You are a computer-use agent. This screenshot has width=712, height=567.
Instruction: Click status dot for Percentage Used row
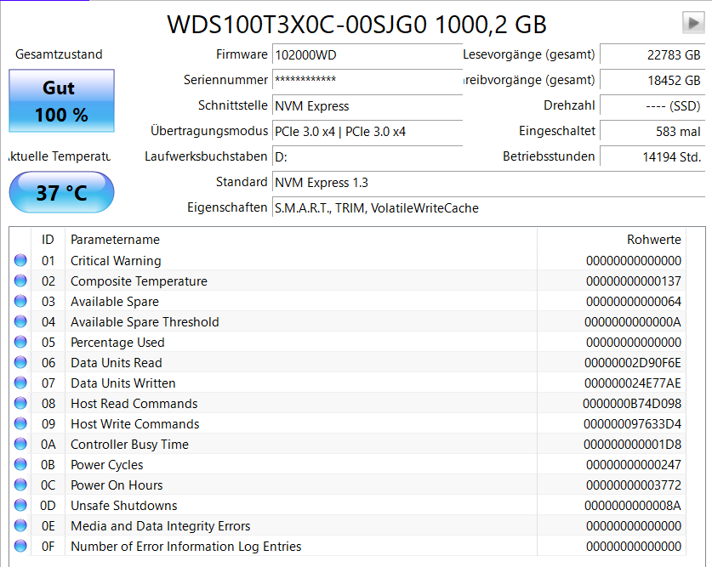click(20, 342)
